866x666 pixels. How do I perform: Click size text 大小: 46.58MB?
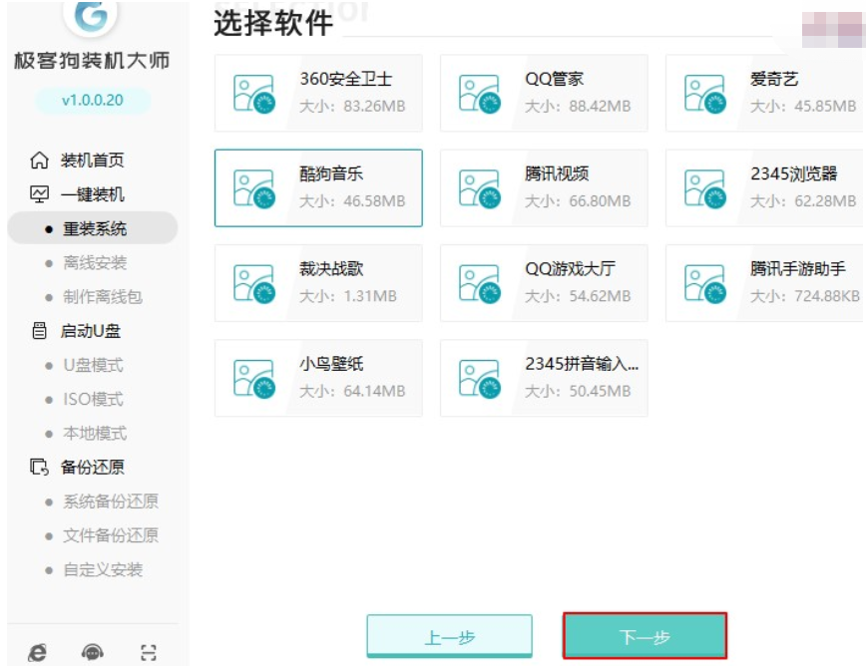point(352,200)
